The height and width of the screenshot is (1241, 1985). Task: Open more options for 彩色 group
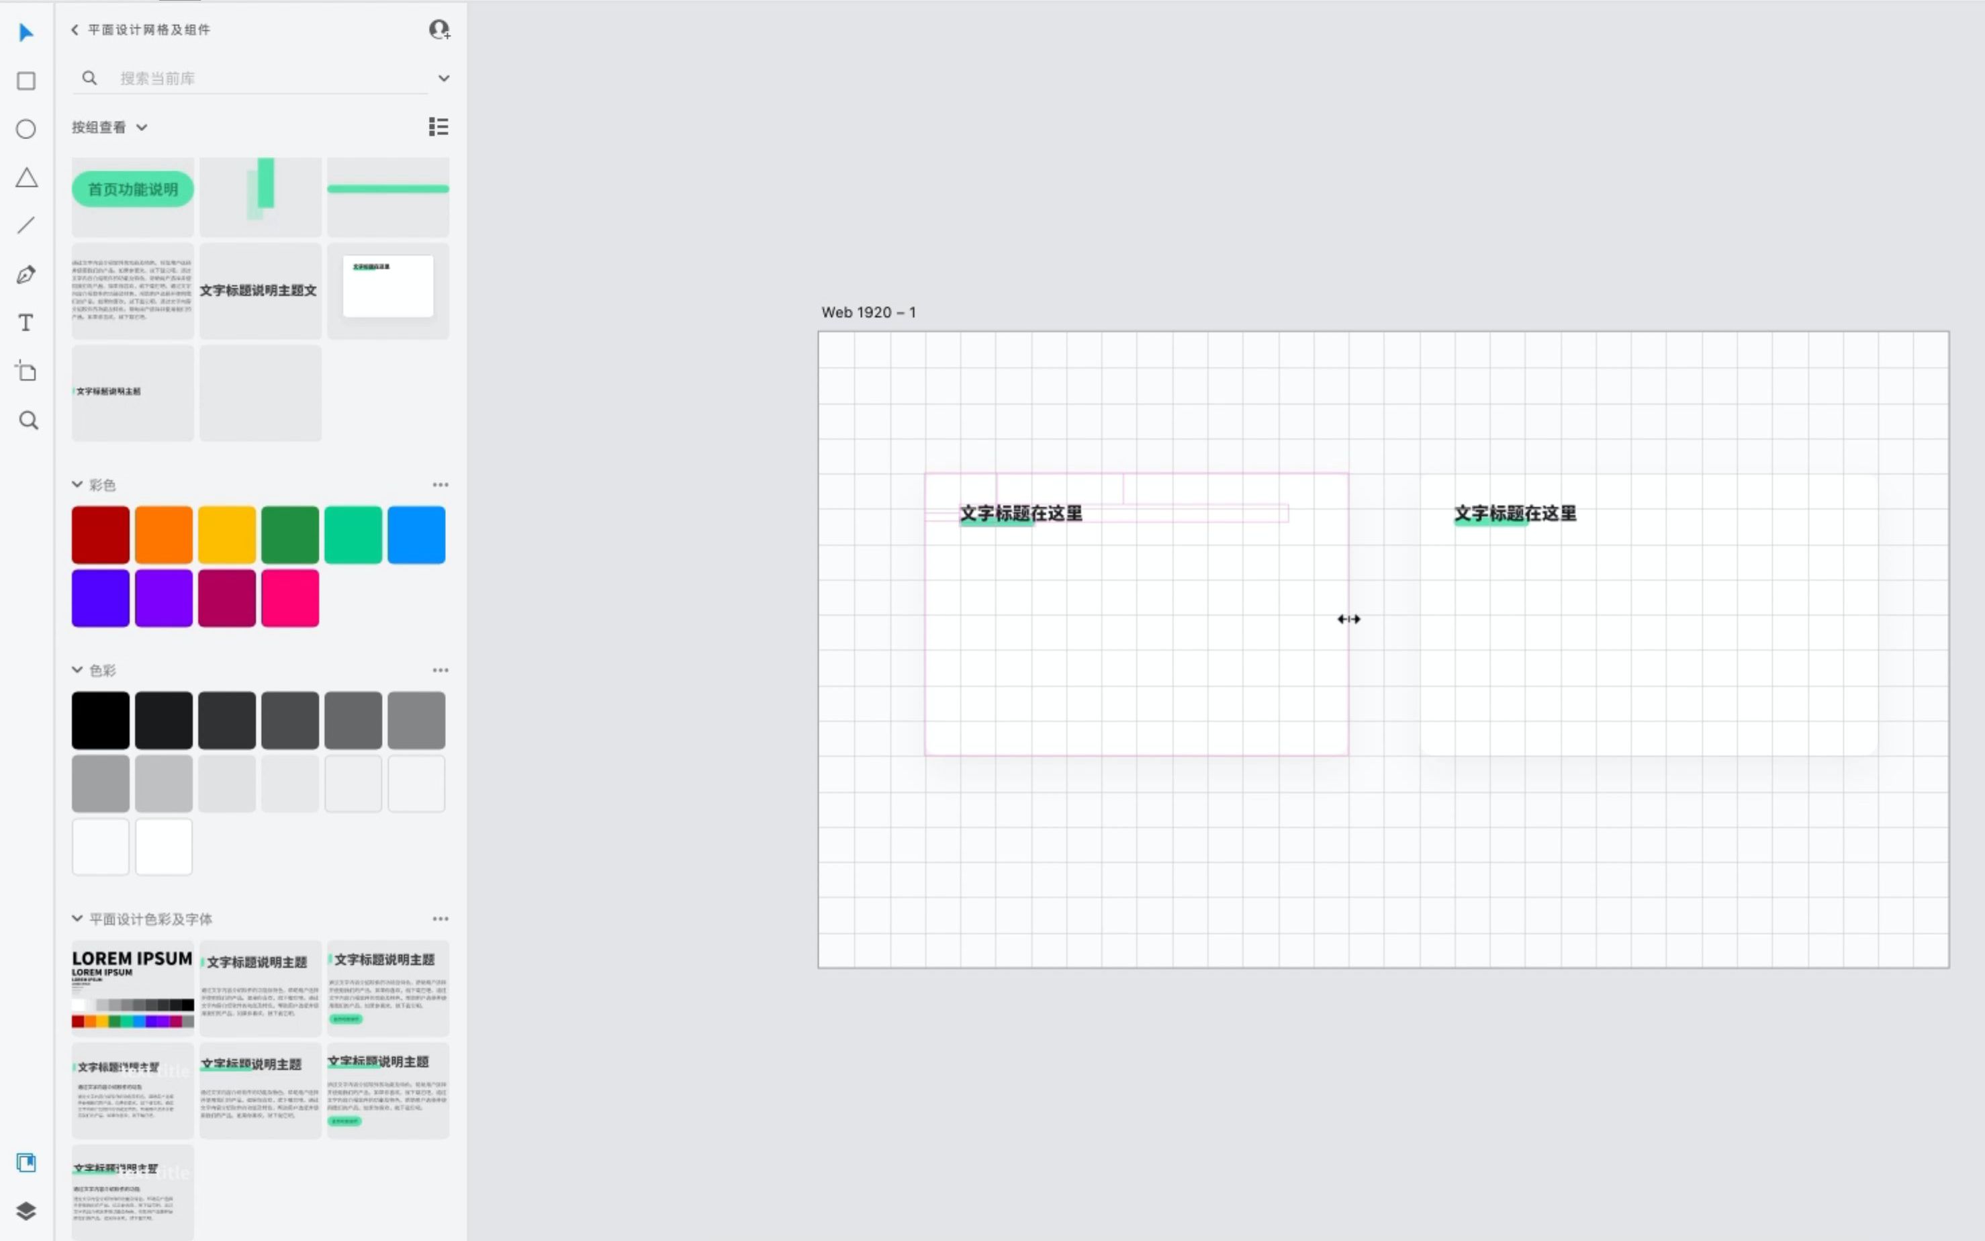click(441, 485)
